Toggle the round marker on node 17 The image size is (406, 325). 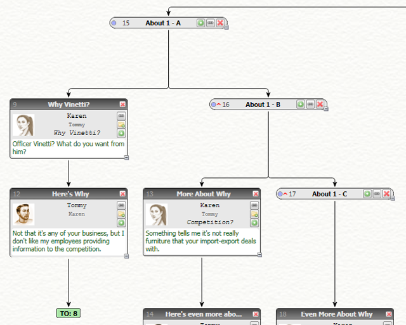tap(280, 194)
